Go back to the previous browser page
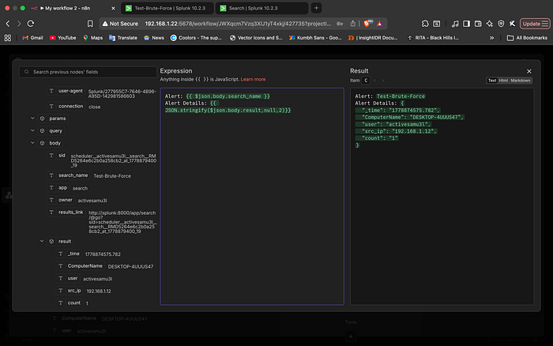 [x=8, y=24]
